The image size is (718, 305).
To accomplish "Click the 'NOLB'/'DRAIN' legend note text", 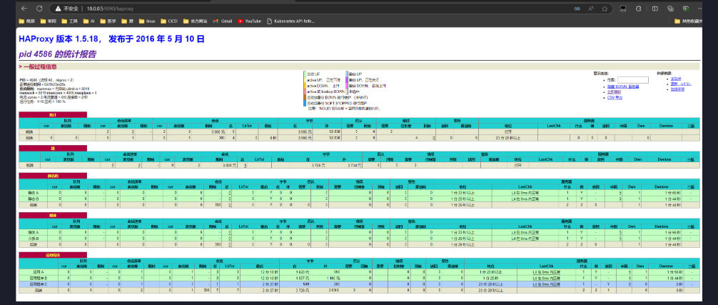I will point(344,109).
